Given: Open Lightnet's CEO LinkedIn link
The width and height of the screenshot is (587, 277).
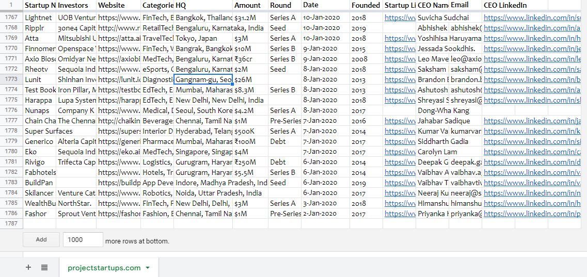Looking at the screenshot, I should 532,18.
